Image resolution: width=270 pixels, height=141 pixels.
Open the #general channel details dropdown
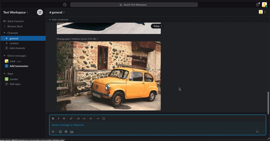click(57, 12)
